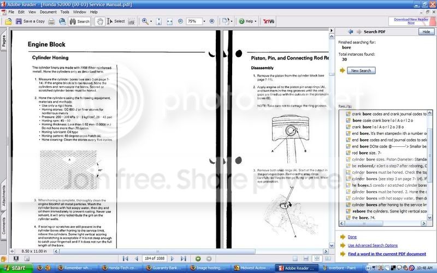
Task: Select the Hand tool
Action: (x=99, y=21)
